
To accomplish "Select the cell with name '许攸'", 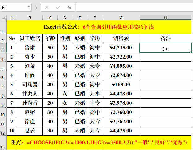I will point(30,75).
